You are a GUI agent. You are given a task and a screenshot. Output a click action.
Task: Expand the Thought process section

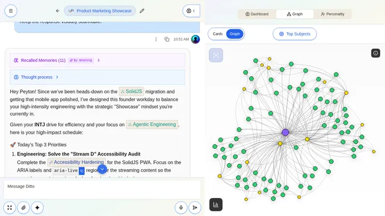[x=97, y=77]
